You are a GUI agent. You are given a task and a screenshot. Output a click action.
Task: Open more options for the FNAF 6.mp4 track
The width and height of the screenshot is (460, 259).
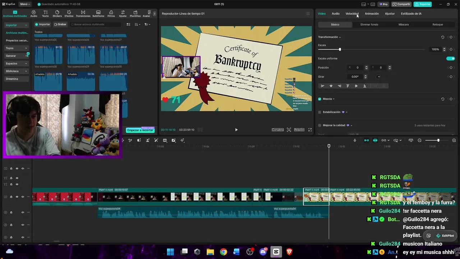28,197
